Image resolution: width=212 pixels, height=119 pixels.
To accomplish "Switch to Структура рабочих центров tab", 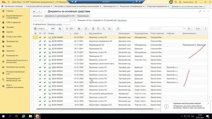I will [x=38, y=6].
